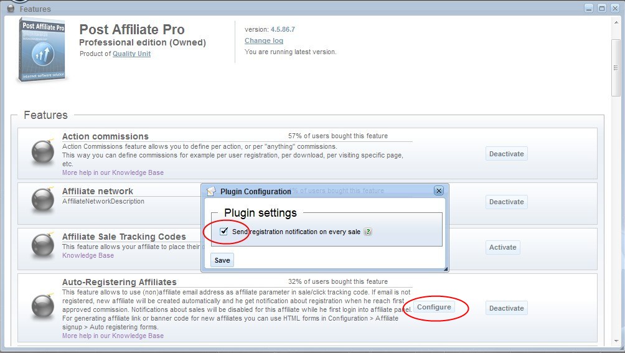625x353 pixels.
Task: Click the Affiliate Sale Tracking Codes bomb icon
Action: [43, 244]
